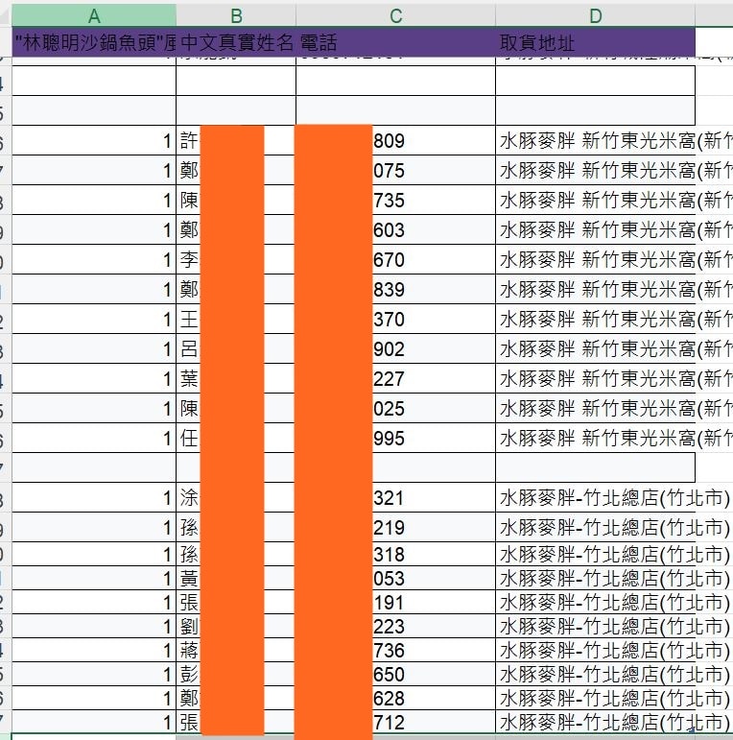
Task: Select phone cell ending in 370
Action: coord(395,319)
